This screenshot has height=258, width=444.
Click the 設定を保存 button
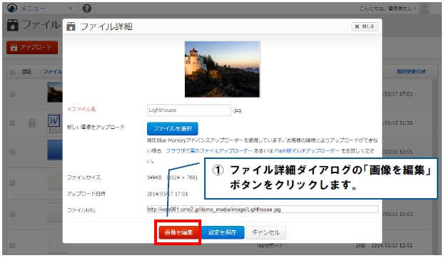[x=222, y=232]
